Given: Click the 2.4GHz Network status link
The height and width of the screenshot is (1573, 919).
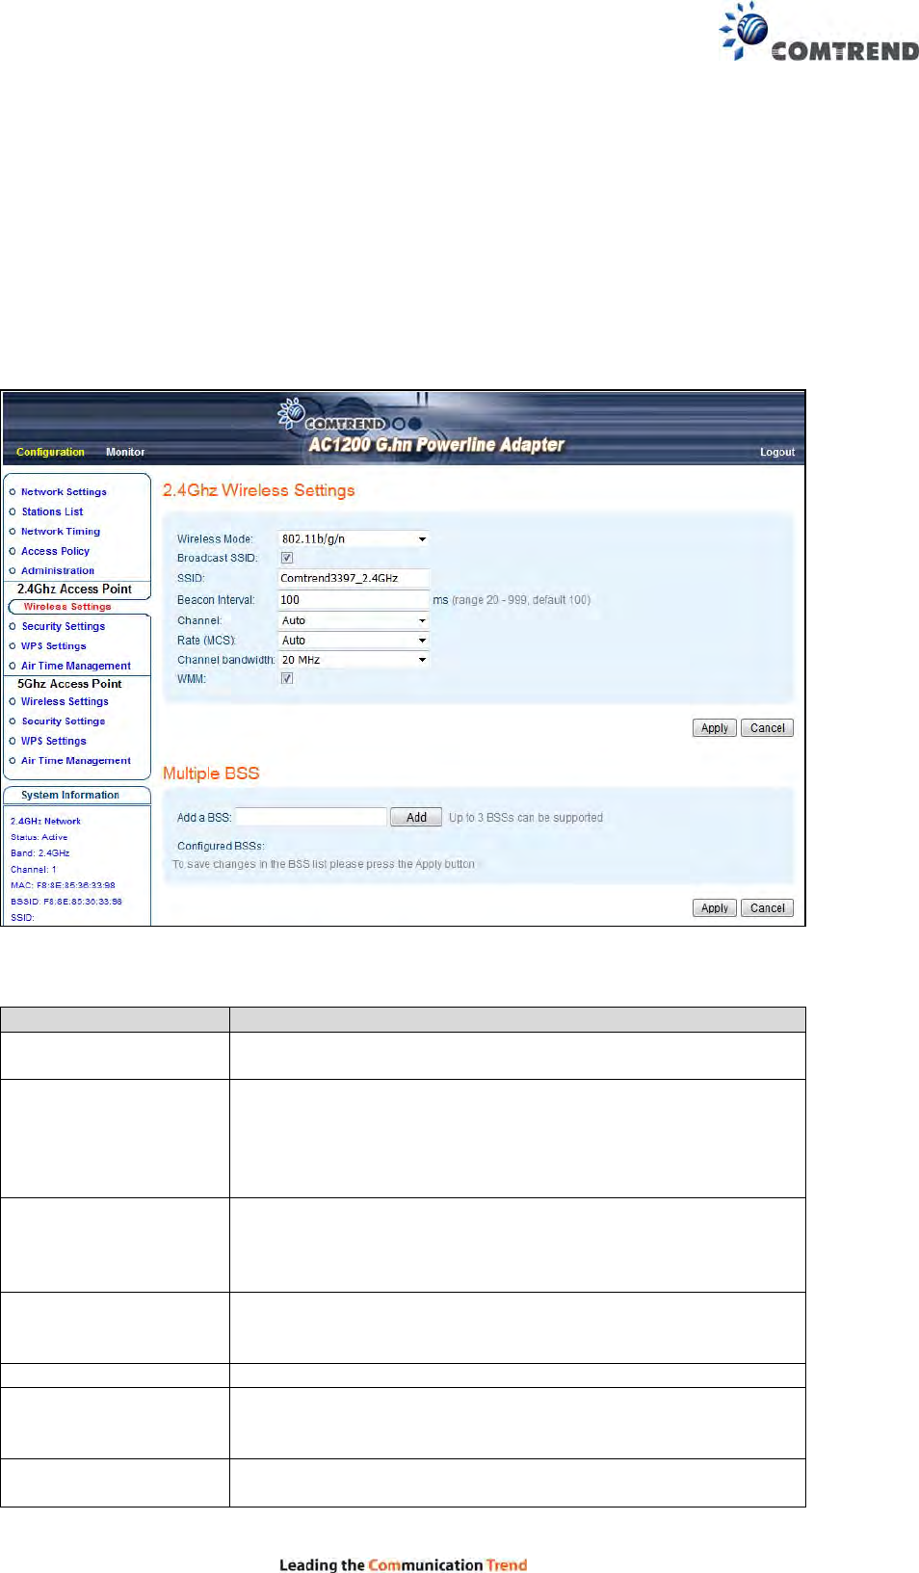Looking at the screenshot, I should (x=45, y=822).
